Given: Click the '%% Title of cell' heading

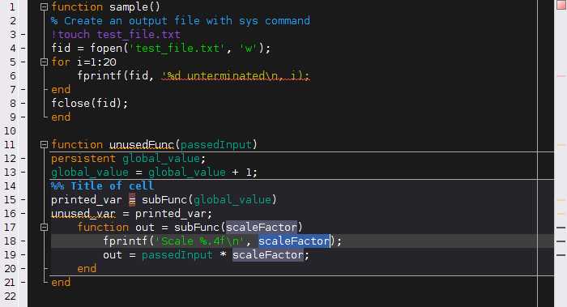Looking at the screenshot, I should pos(102,185).
